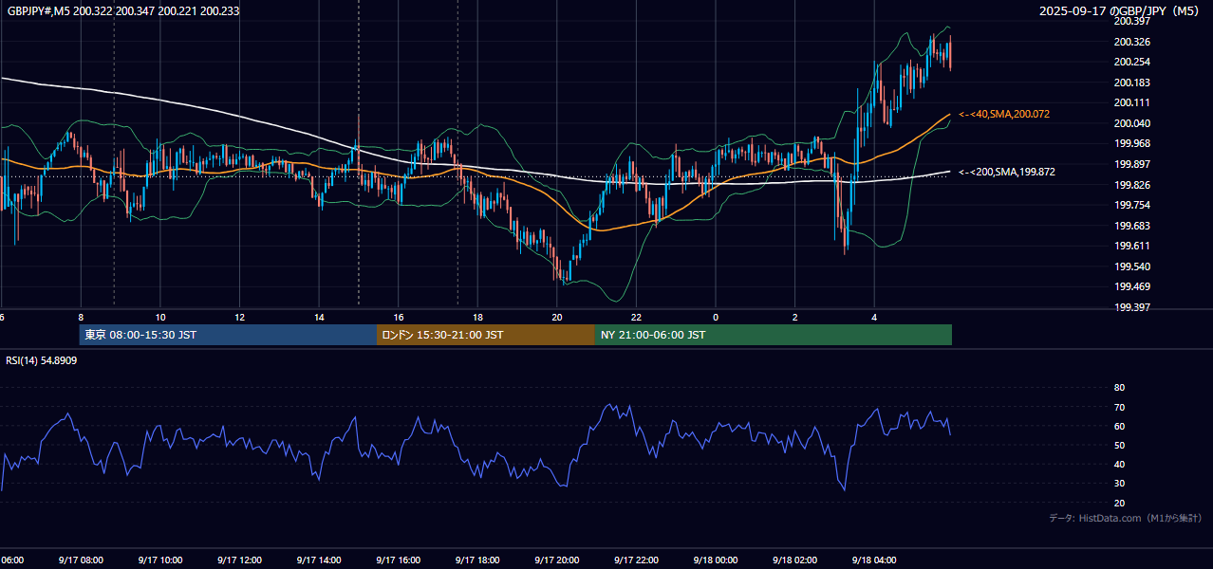Select the NY 21:00-06:00 JST session bar
Screen dimensions: 1213x569
tap(774, 335)
